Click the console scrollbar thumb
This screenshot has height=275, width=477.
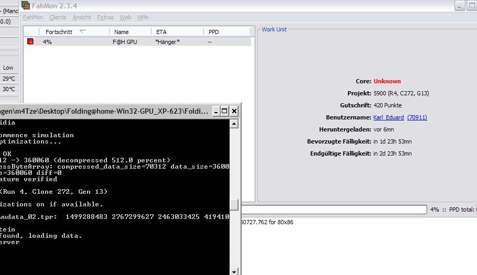pos(234,205)
